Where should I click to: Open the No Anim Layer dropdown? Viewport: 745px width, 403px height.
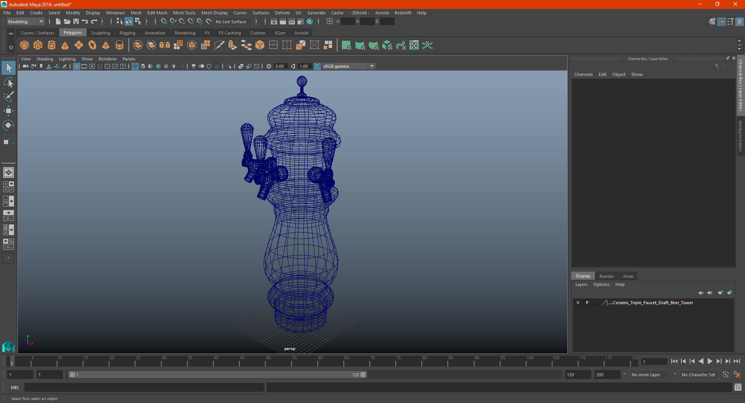(x=649, y=375)
